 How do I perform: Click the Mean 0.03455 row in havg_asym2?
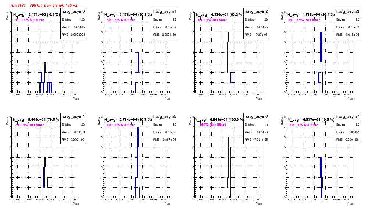pos(256,27)
